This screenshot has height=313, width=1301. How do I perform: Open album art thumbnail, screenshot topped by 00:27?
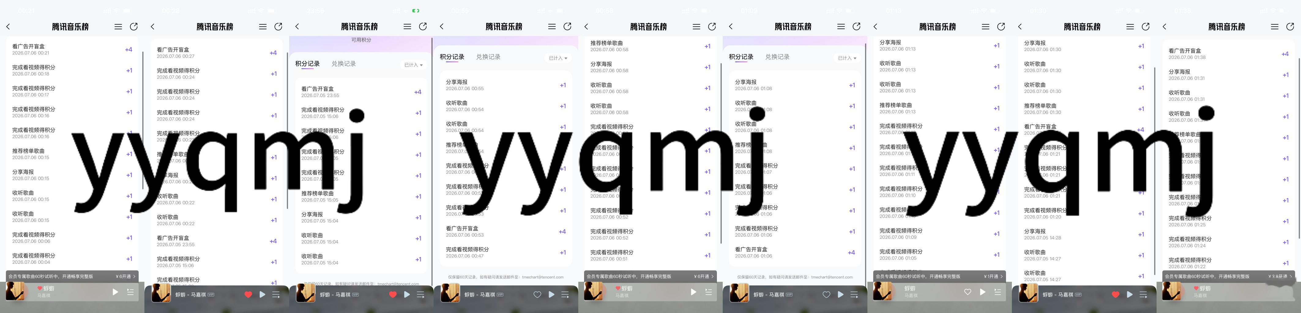tap(161, 293)
